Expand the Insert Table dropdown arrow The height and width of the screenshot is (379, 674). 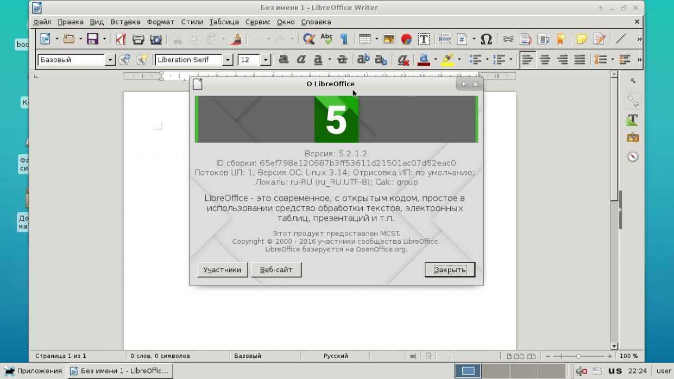point(376,39)
